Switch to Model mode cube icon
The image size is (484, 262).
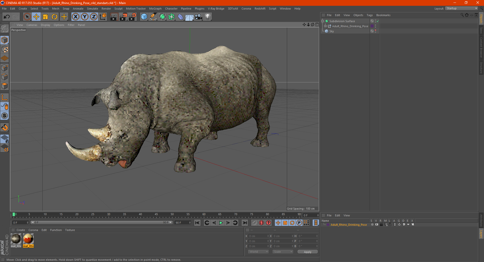coord(5,40)
